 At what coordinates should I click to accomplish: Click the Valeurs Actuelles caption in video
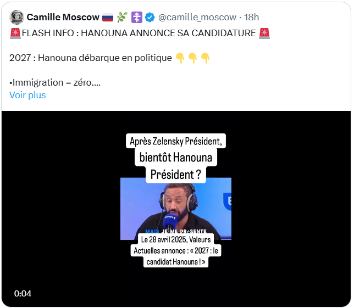click(x=176, y=251)
